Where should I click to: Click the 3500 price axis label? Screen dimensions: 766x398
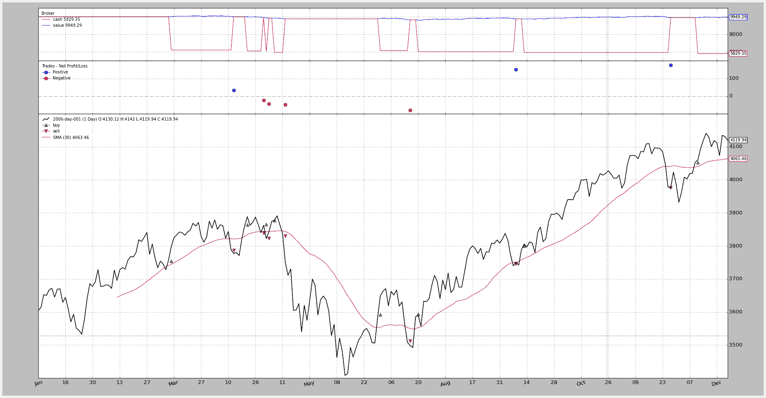point(736,345)
